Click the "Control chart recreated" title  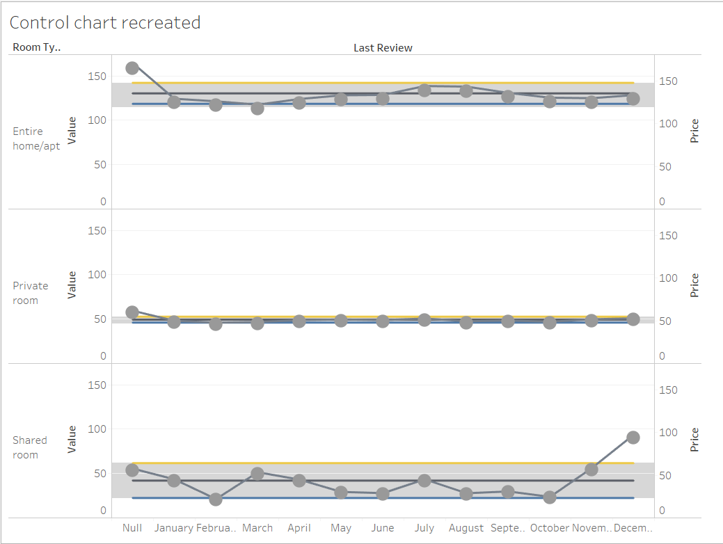(105, 22)
